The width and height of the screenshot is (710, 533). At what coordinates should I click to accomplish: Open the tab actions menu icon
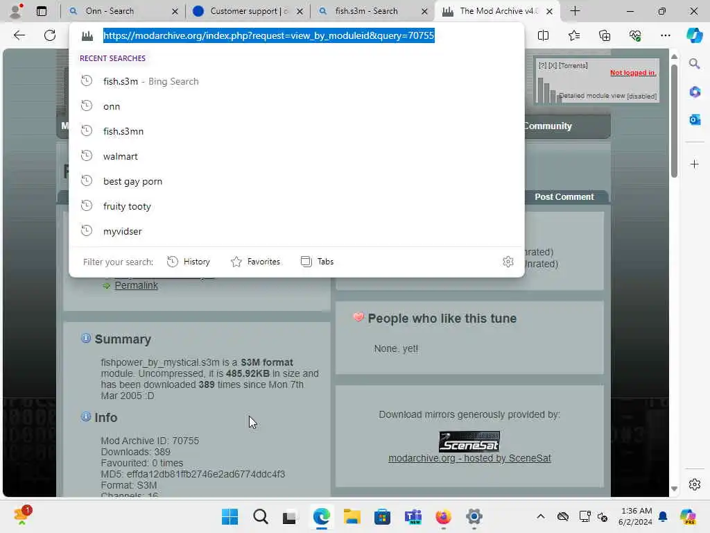pos(42,11)
